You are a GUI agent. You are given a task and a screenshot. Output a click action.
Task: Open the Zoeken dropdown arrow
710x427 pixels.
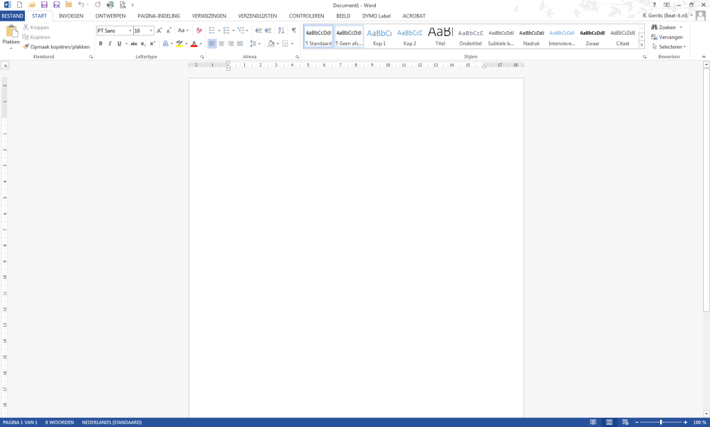(x=681, y=27)
